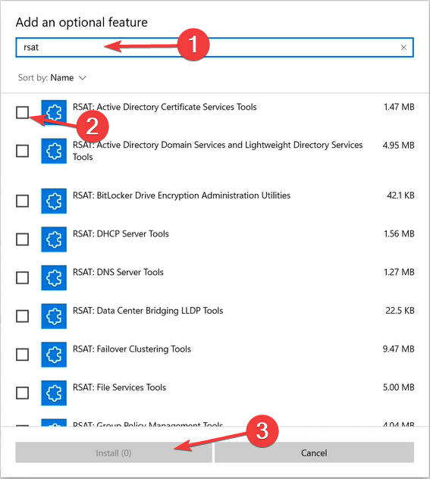This screenshot has height=479, width=430.
Task: Click the File Services Tools feature icon
Action: coord(54,393)
